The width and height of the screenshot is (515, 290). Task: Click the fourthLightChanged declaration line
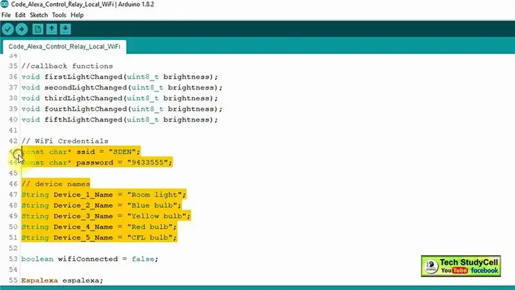[x=122, y=109]
